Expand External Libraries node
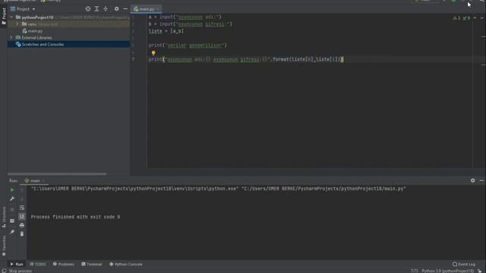 11,38
